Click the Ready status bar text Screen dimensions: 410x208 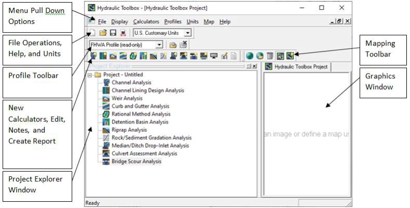point(92,203)
